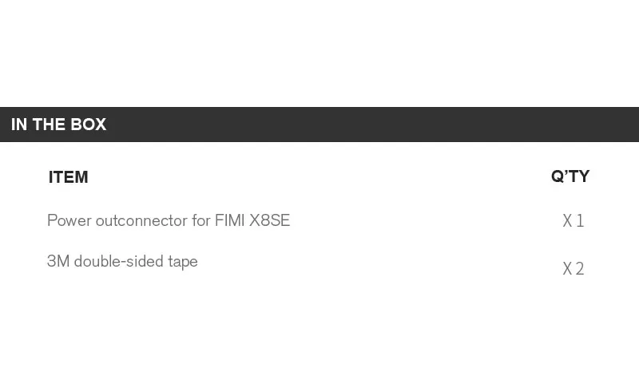Click the word BOX in dark header
The width and height of the screenshot is (639, 372).
point(89,125)
